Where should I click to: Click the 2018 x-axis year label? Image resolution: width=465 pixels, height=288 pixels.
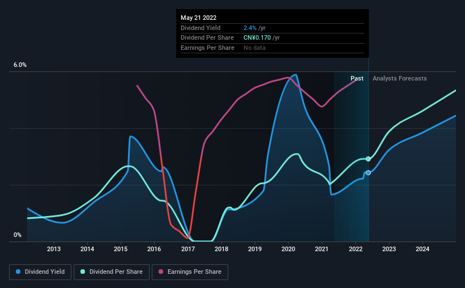221,249
